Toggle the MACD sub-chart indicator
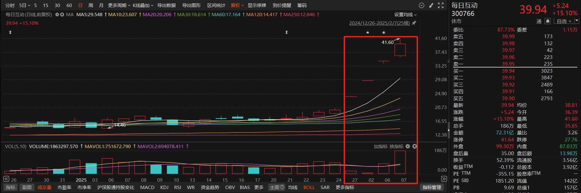Screen dimensions: 581x193 [x=147, y=187]
